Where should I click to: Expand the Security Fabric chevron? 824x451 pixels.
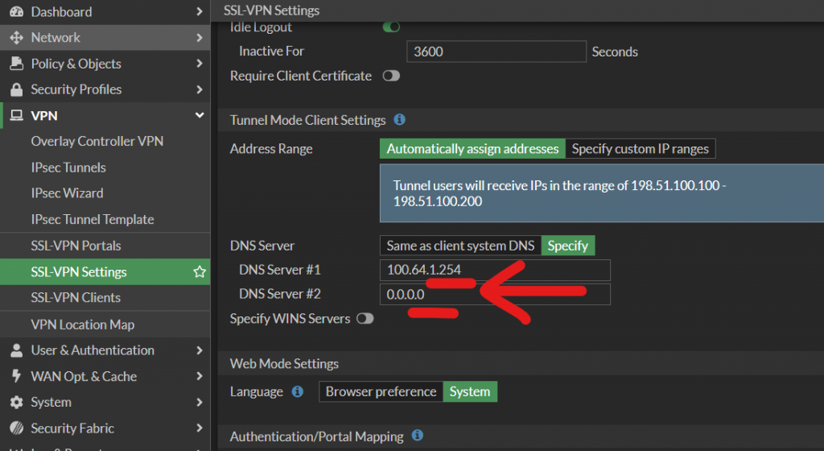[200, 428]
